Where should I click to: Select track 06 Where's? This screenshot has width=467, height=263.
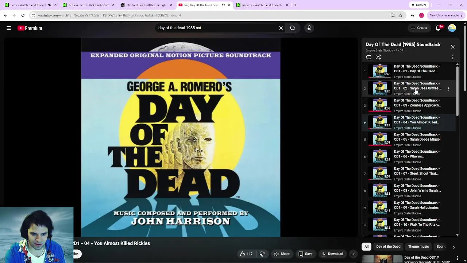pos(409,156)
